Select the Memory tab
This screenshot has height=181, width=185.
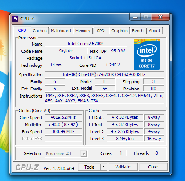83,31
